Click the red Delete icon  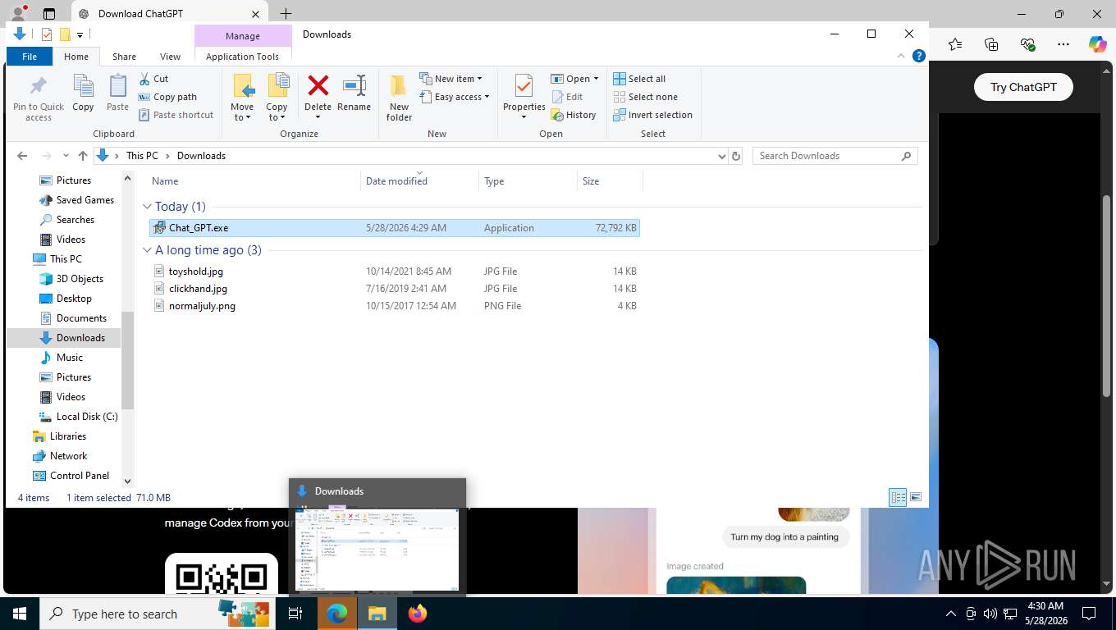[318, 85]
